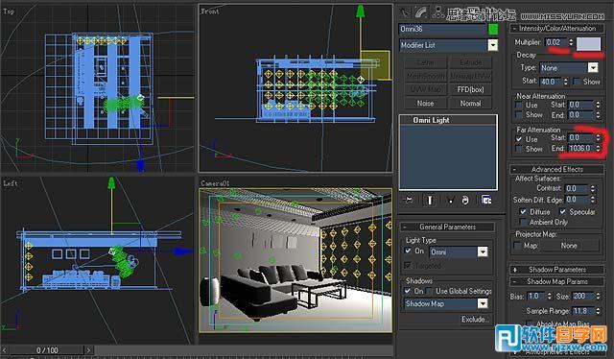Click the Normal modifier button
This screenshot has height=359, width=614.
[x=470, y=103]
